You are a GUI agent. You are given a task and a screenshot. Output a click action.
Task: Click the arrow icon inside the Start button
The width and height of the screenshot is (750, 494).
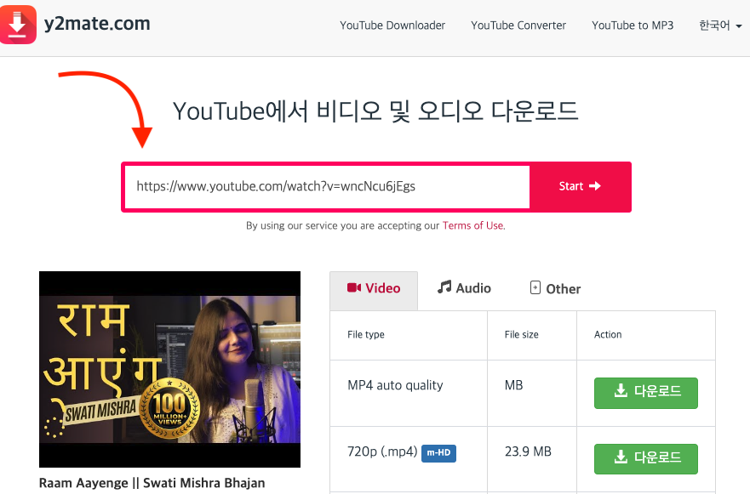point(594,186)
